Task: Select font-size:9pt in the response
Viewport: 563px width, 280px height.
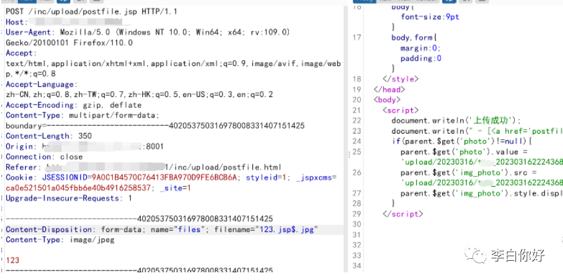Action: click(430, 17)
